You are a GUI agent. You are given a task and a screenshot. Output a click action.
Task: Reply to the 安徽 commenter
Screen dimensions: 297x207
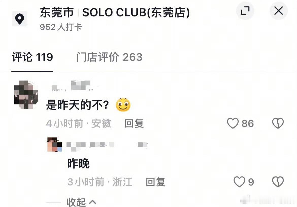pos(134,123)
